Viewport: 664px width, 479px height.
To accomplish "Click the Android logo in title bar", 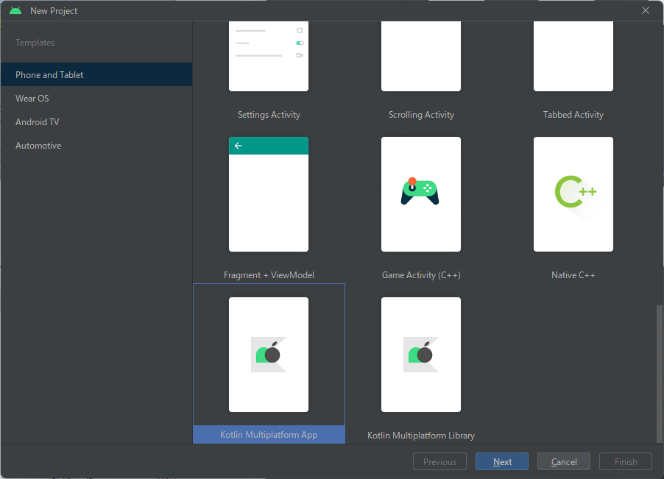I will tap(15, 11).
